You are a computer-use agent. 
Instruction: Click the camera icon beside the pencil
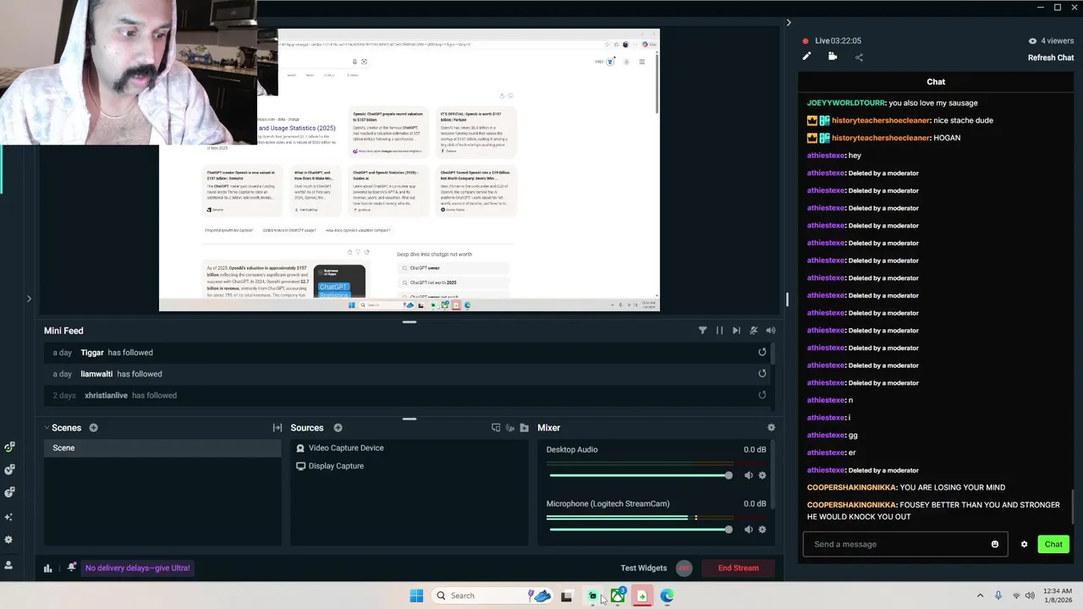tap(833, 57)
